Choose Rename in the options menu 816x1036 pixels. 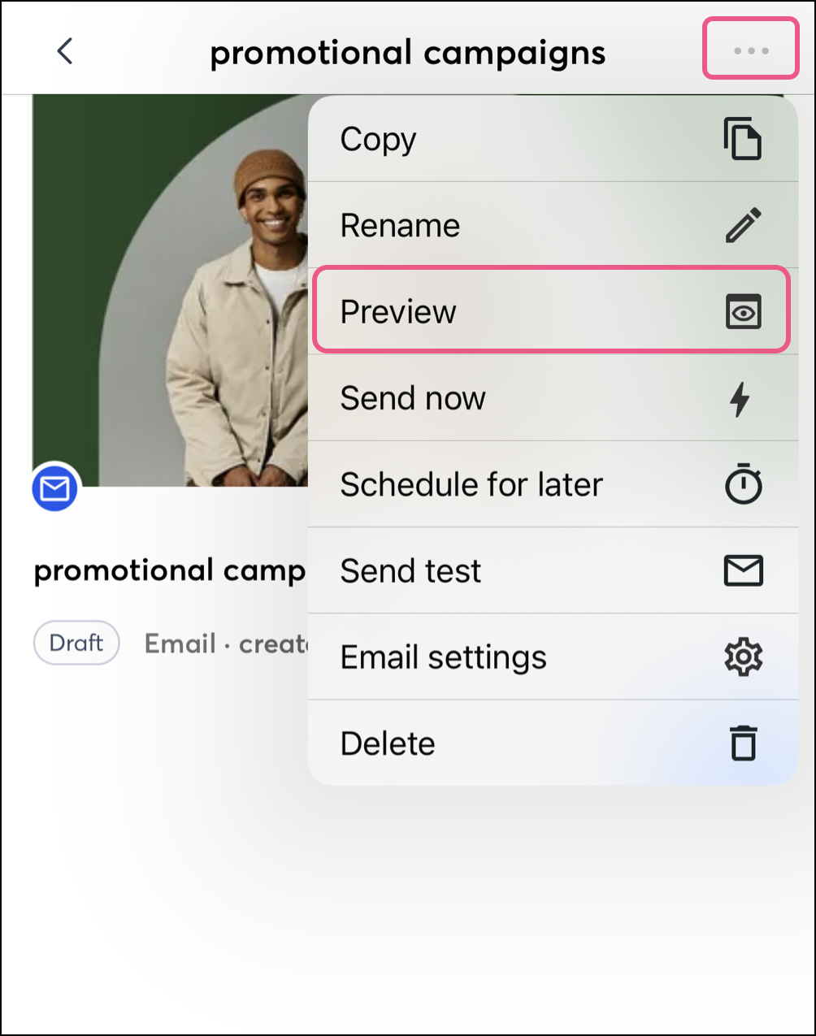pos(400,226)
